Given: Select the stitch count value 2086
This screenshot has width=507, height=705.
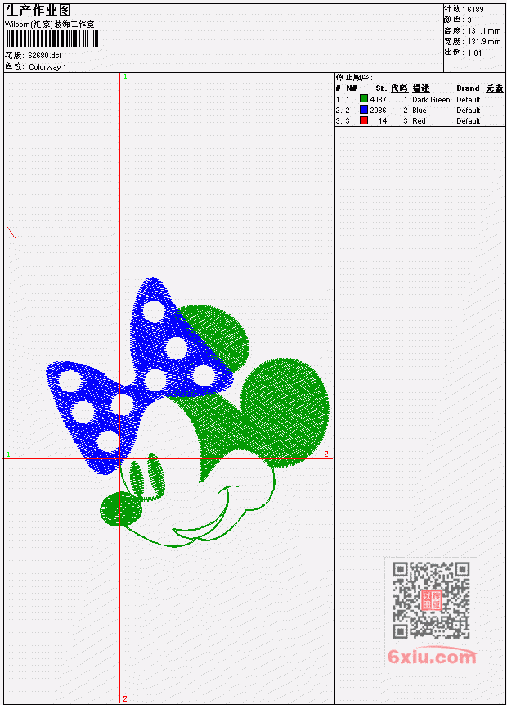Looking at the screenshot, I should (378, 111).
